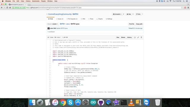
Task: Open iTunes from the dock
Action: pyautogui.click(x=55, y=102)
